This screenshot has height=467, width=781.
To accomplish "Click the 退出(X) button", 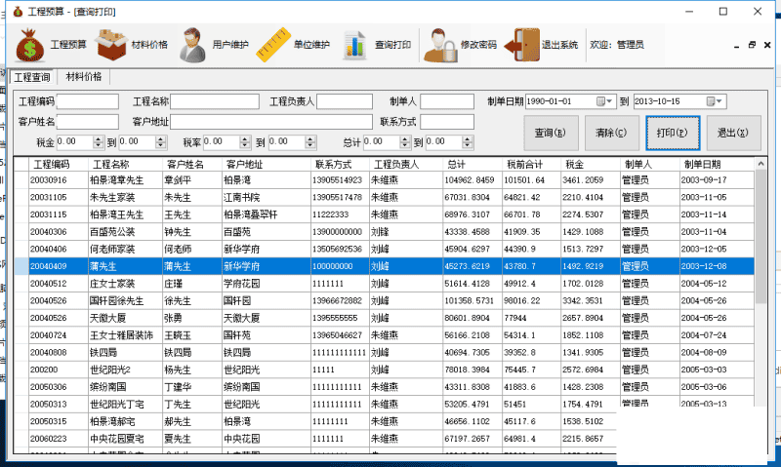I will (x=733, y=133).
